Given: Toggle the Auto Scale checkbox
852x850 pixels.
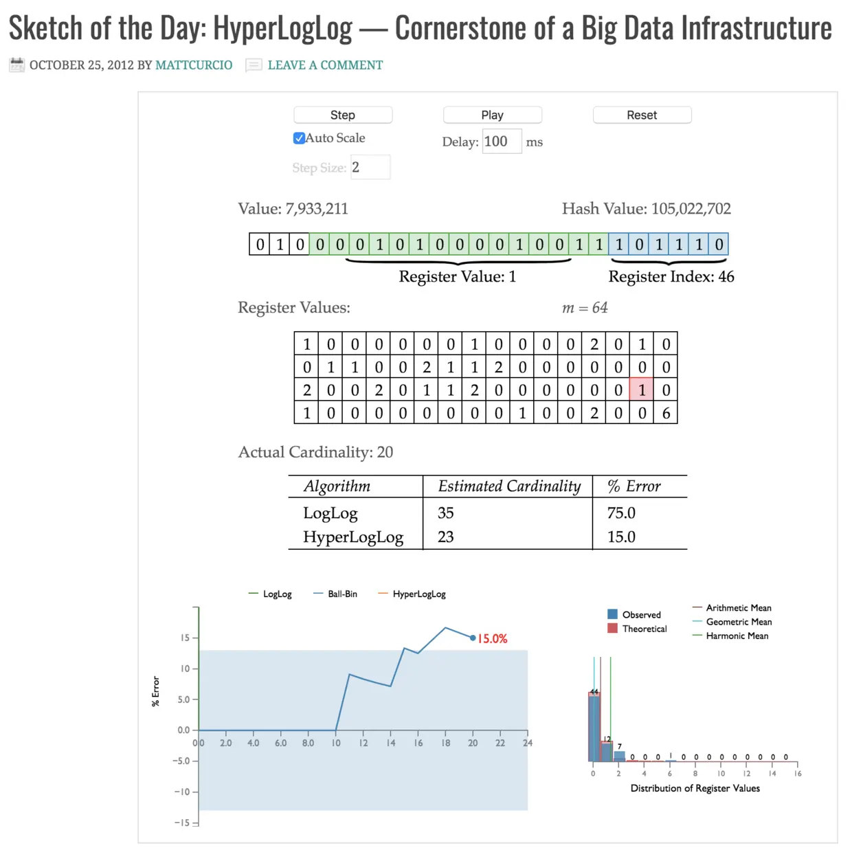Looking at the screenshot, I should [299, 138].
